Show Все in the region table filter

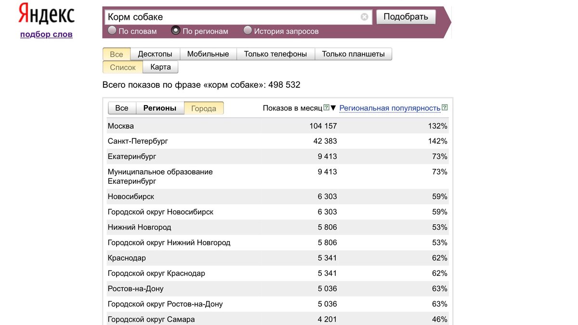(122, 108)
